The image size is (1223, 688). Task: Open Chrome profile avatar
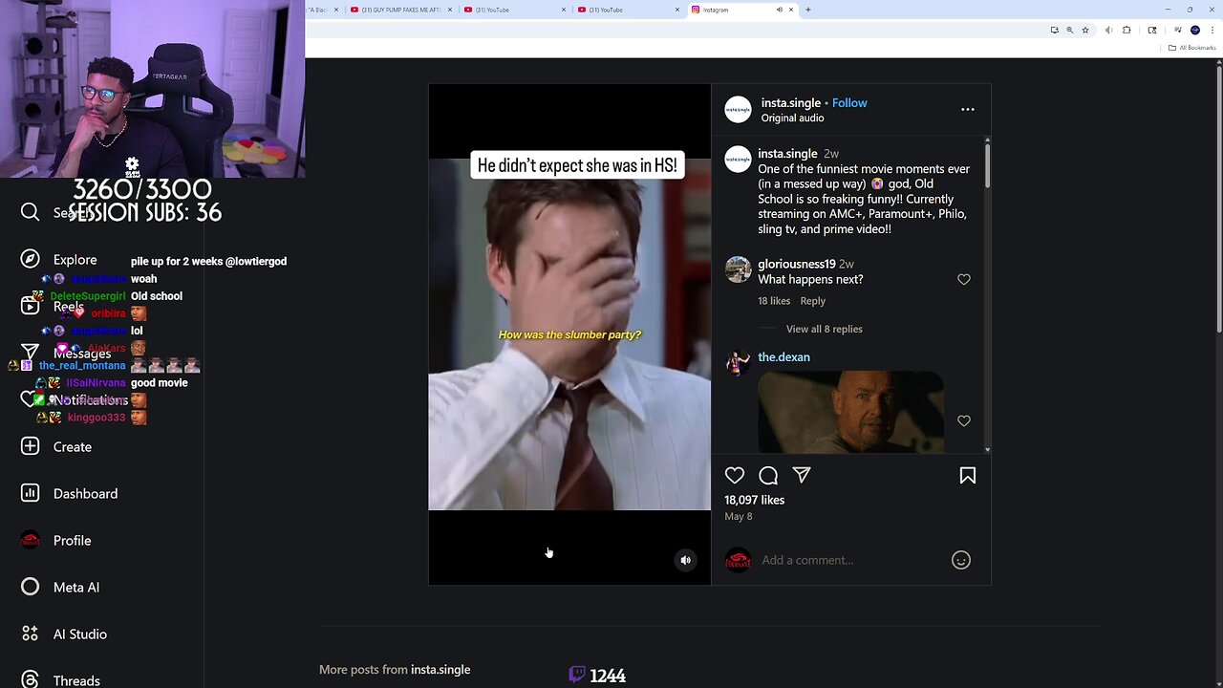pos(1195,30)
